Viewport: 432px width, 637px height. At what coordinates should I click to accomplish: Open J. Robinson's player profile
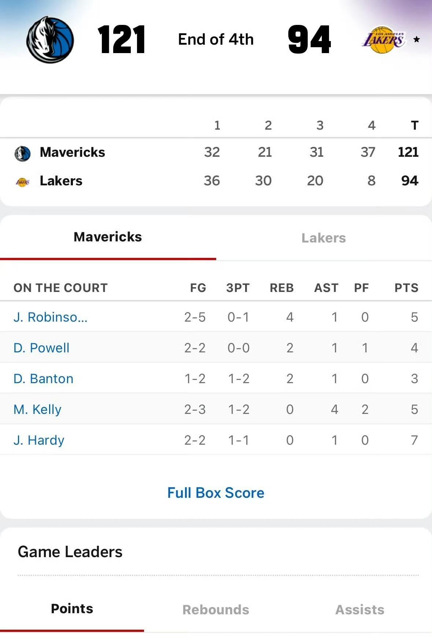[51, 317]
